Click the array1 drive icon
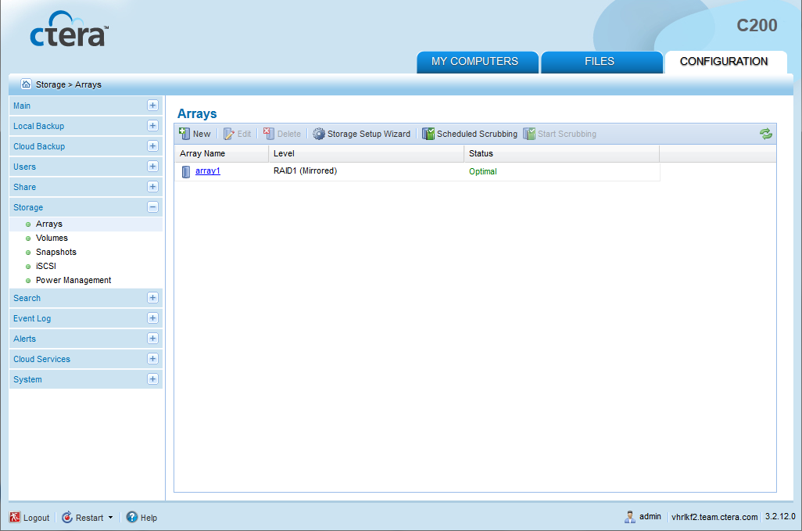Screen dimensions: 802x531 pos(186,171)
